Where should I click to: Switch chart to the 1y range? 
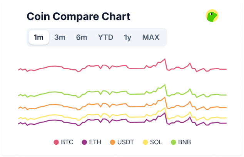tap(127, 37)
